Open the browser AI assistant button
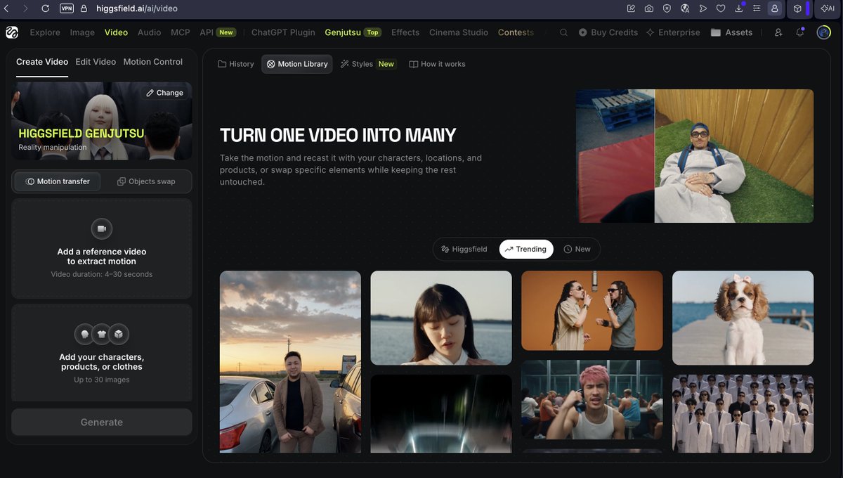Screen dimensions: 843x478 click(x=828, y=8)
